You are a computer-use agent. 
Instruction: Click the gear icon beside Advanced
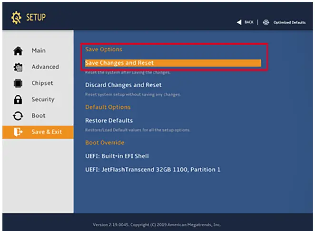click(18, 67)
